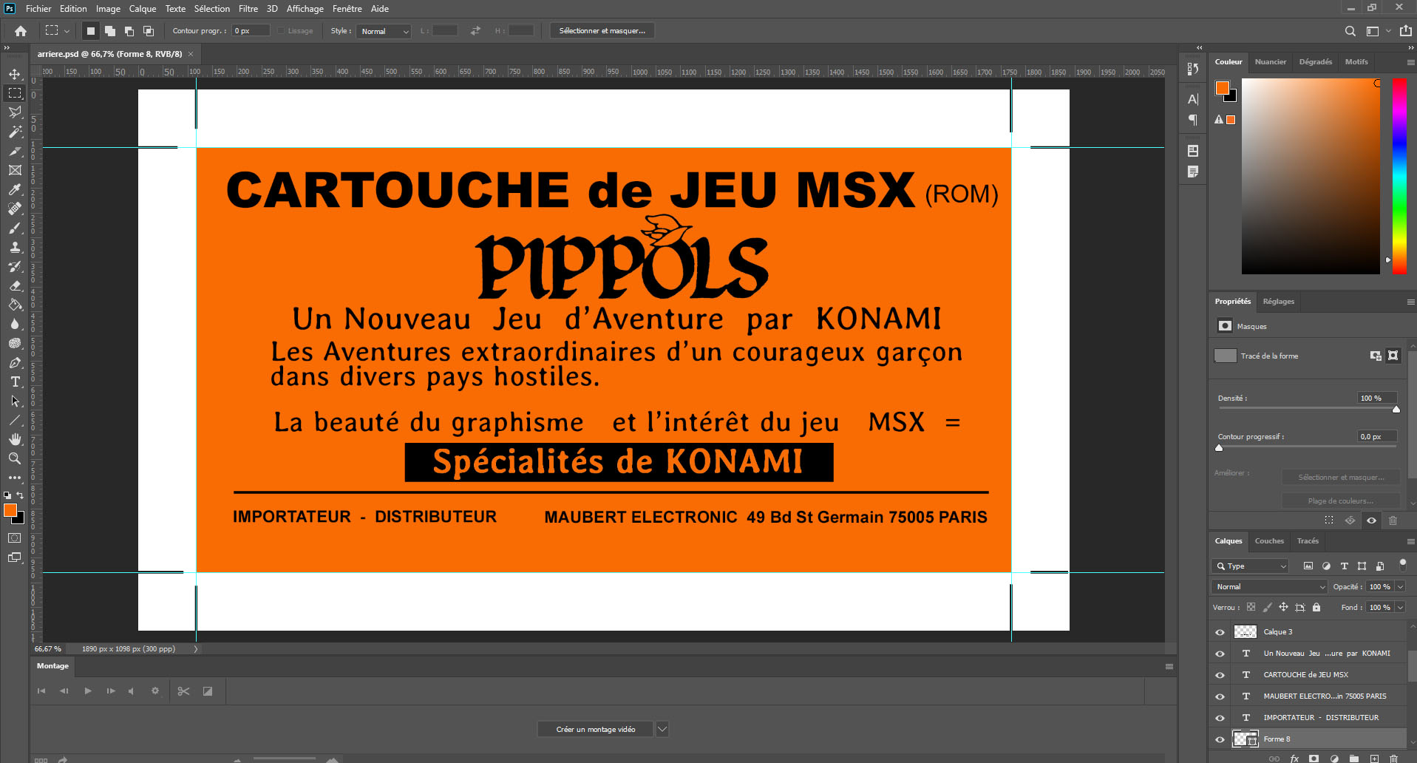Hide the MAUBERT ELECTRO text layer
1417x763 pixels.
pos(1220,696)
